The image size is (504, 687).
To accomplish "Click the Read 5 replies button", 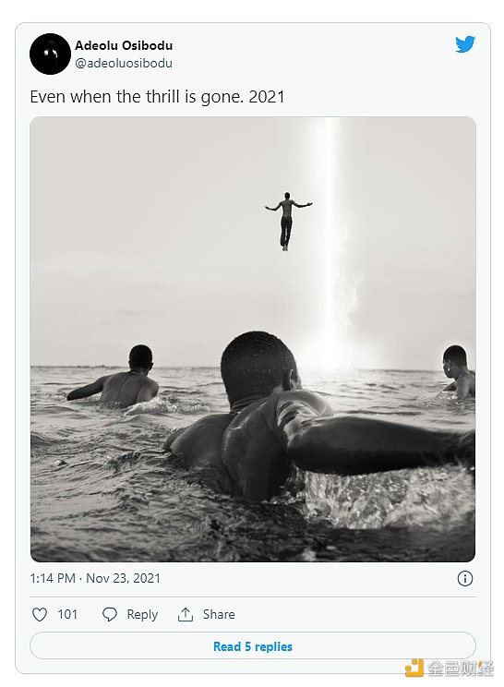I will click(253, 645).
